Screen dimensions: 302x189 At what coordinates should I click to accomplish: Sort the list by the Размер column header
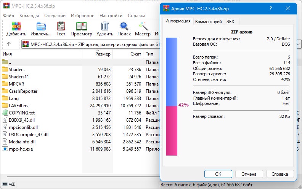98,54
